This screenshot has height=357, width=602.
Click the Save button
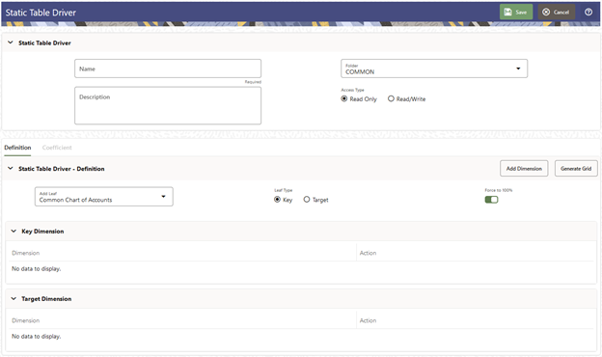pyautogui.click(x=515, y=12)
